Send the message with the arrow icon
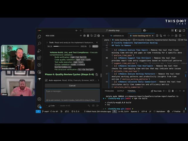The width and height of the screenshot is (188, 141). (x=98, y=105)
